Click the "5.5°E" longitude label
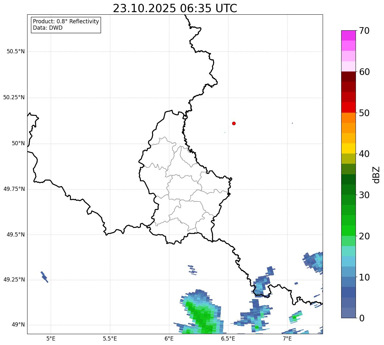384x345 pixels. point(110,339)
